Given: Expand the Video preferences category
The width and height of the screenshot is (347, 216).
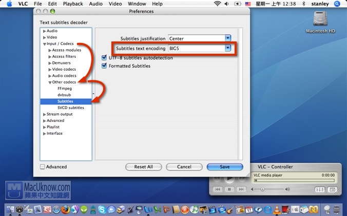Looking at the screenshot, I should 44,37.
